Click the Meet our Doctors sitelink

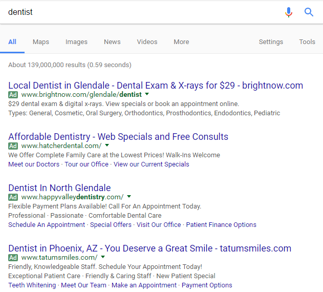34,164
